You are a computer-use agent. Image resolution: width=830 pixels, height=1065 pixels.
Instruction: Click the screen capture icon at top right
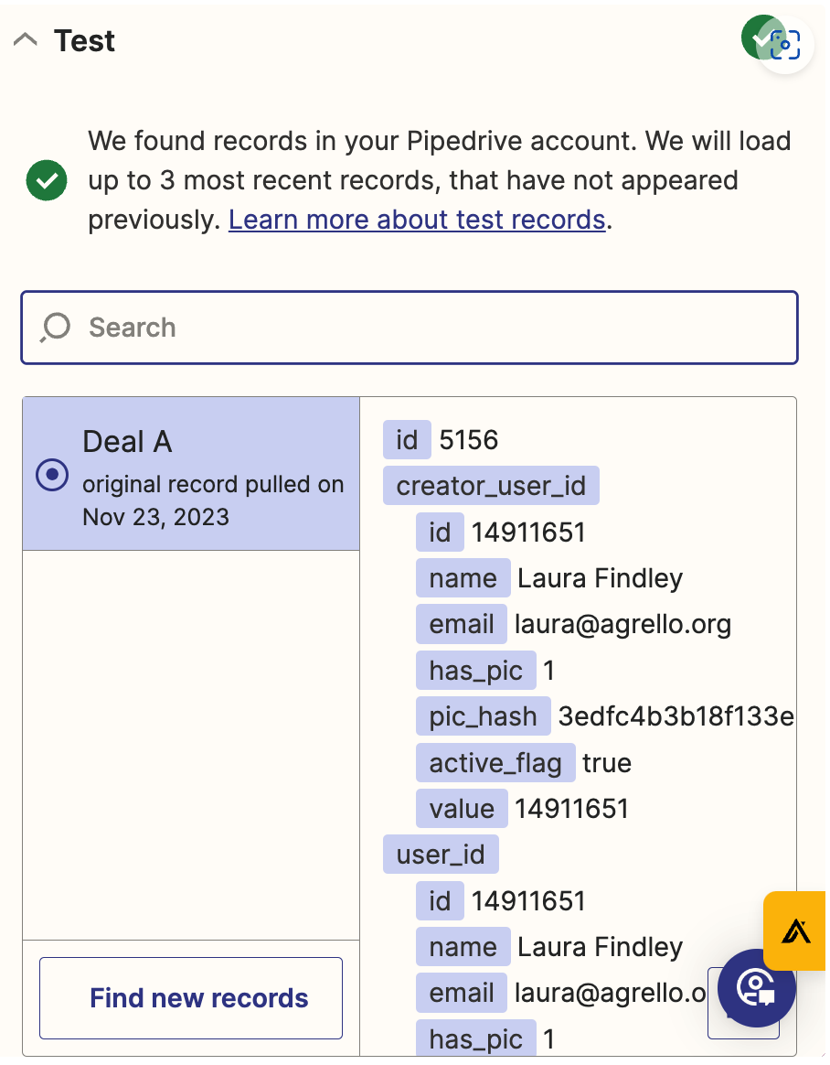point(785,45)
